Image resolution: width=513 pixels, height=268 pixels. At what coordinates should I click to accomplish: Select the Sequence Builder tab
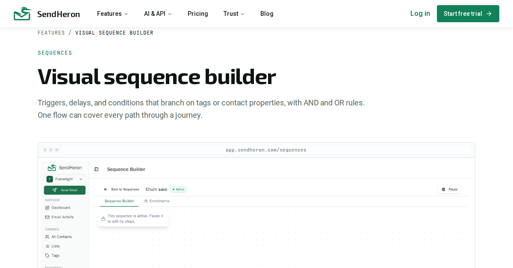[119, 201]
